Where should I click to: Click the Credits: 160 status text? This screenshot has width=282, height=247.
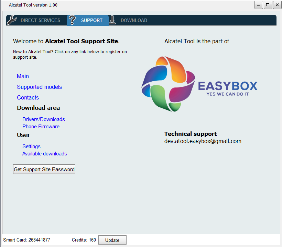click(x=84, y=240)
